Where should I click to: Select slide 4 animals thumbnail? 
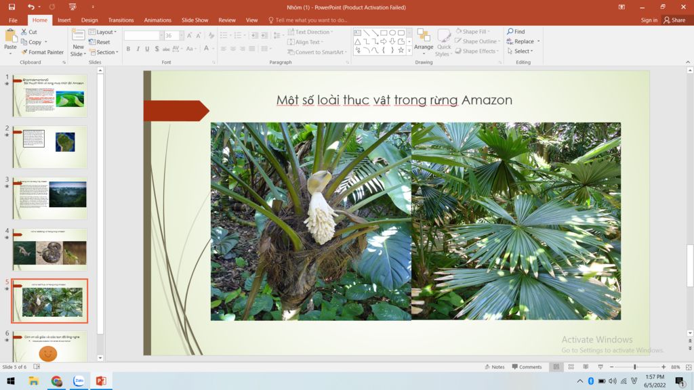(49, 249)
